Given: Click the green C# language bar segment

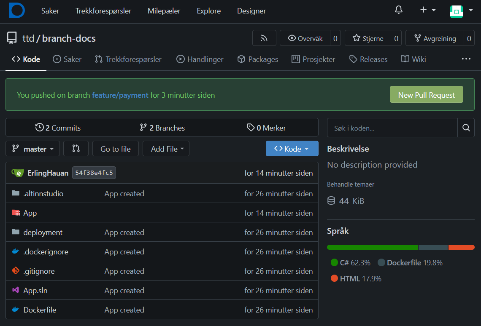Looking at the screenshot, I should 372,247.
